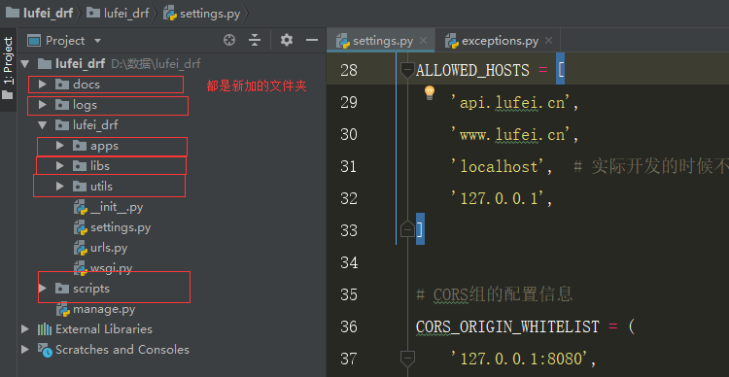The height and width of the screenshot is (377, 729).
Task: Expand the utils folder
Action: coord(59,186)
